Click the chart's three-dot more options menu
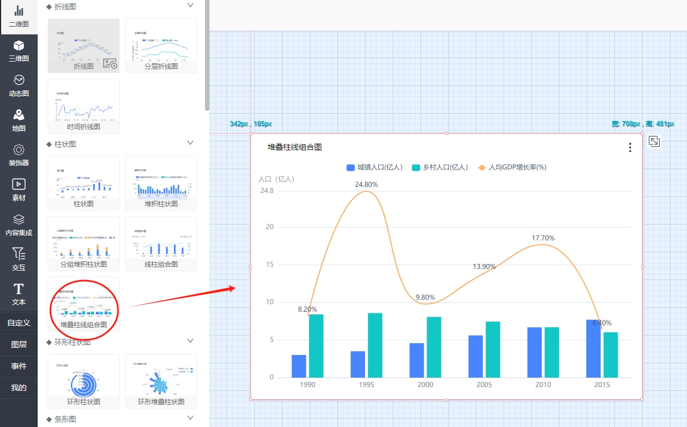The height and width of the screenshot is (427, 687). (x=630, y=148)
